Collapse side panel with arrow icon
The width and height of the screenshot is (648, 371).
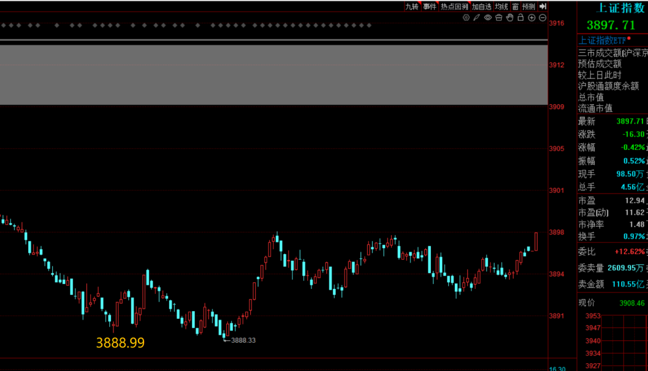pos(542,7)
